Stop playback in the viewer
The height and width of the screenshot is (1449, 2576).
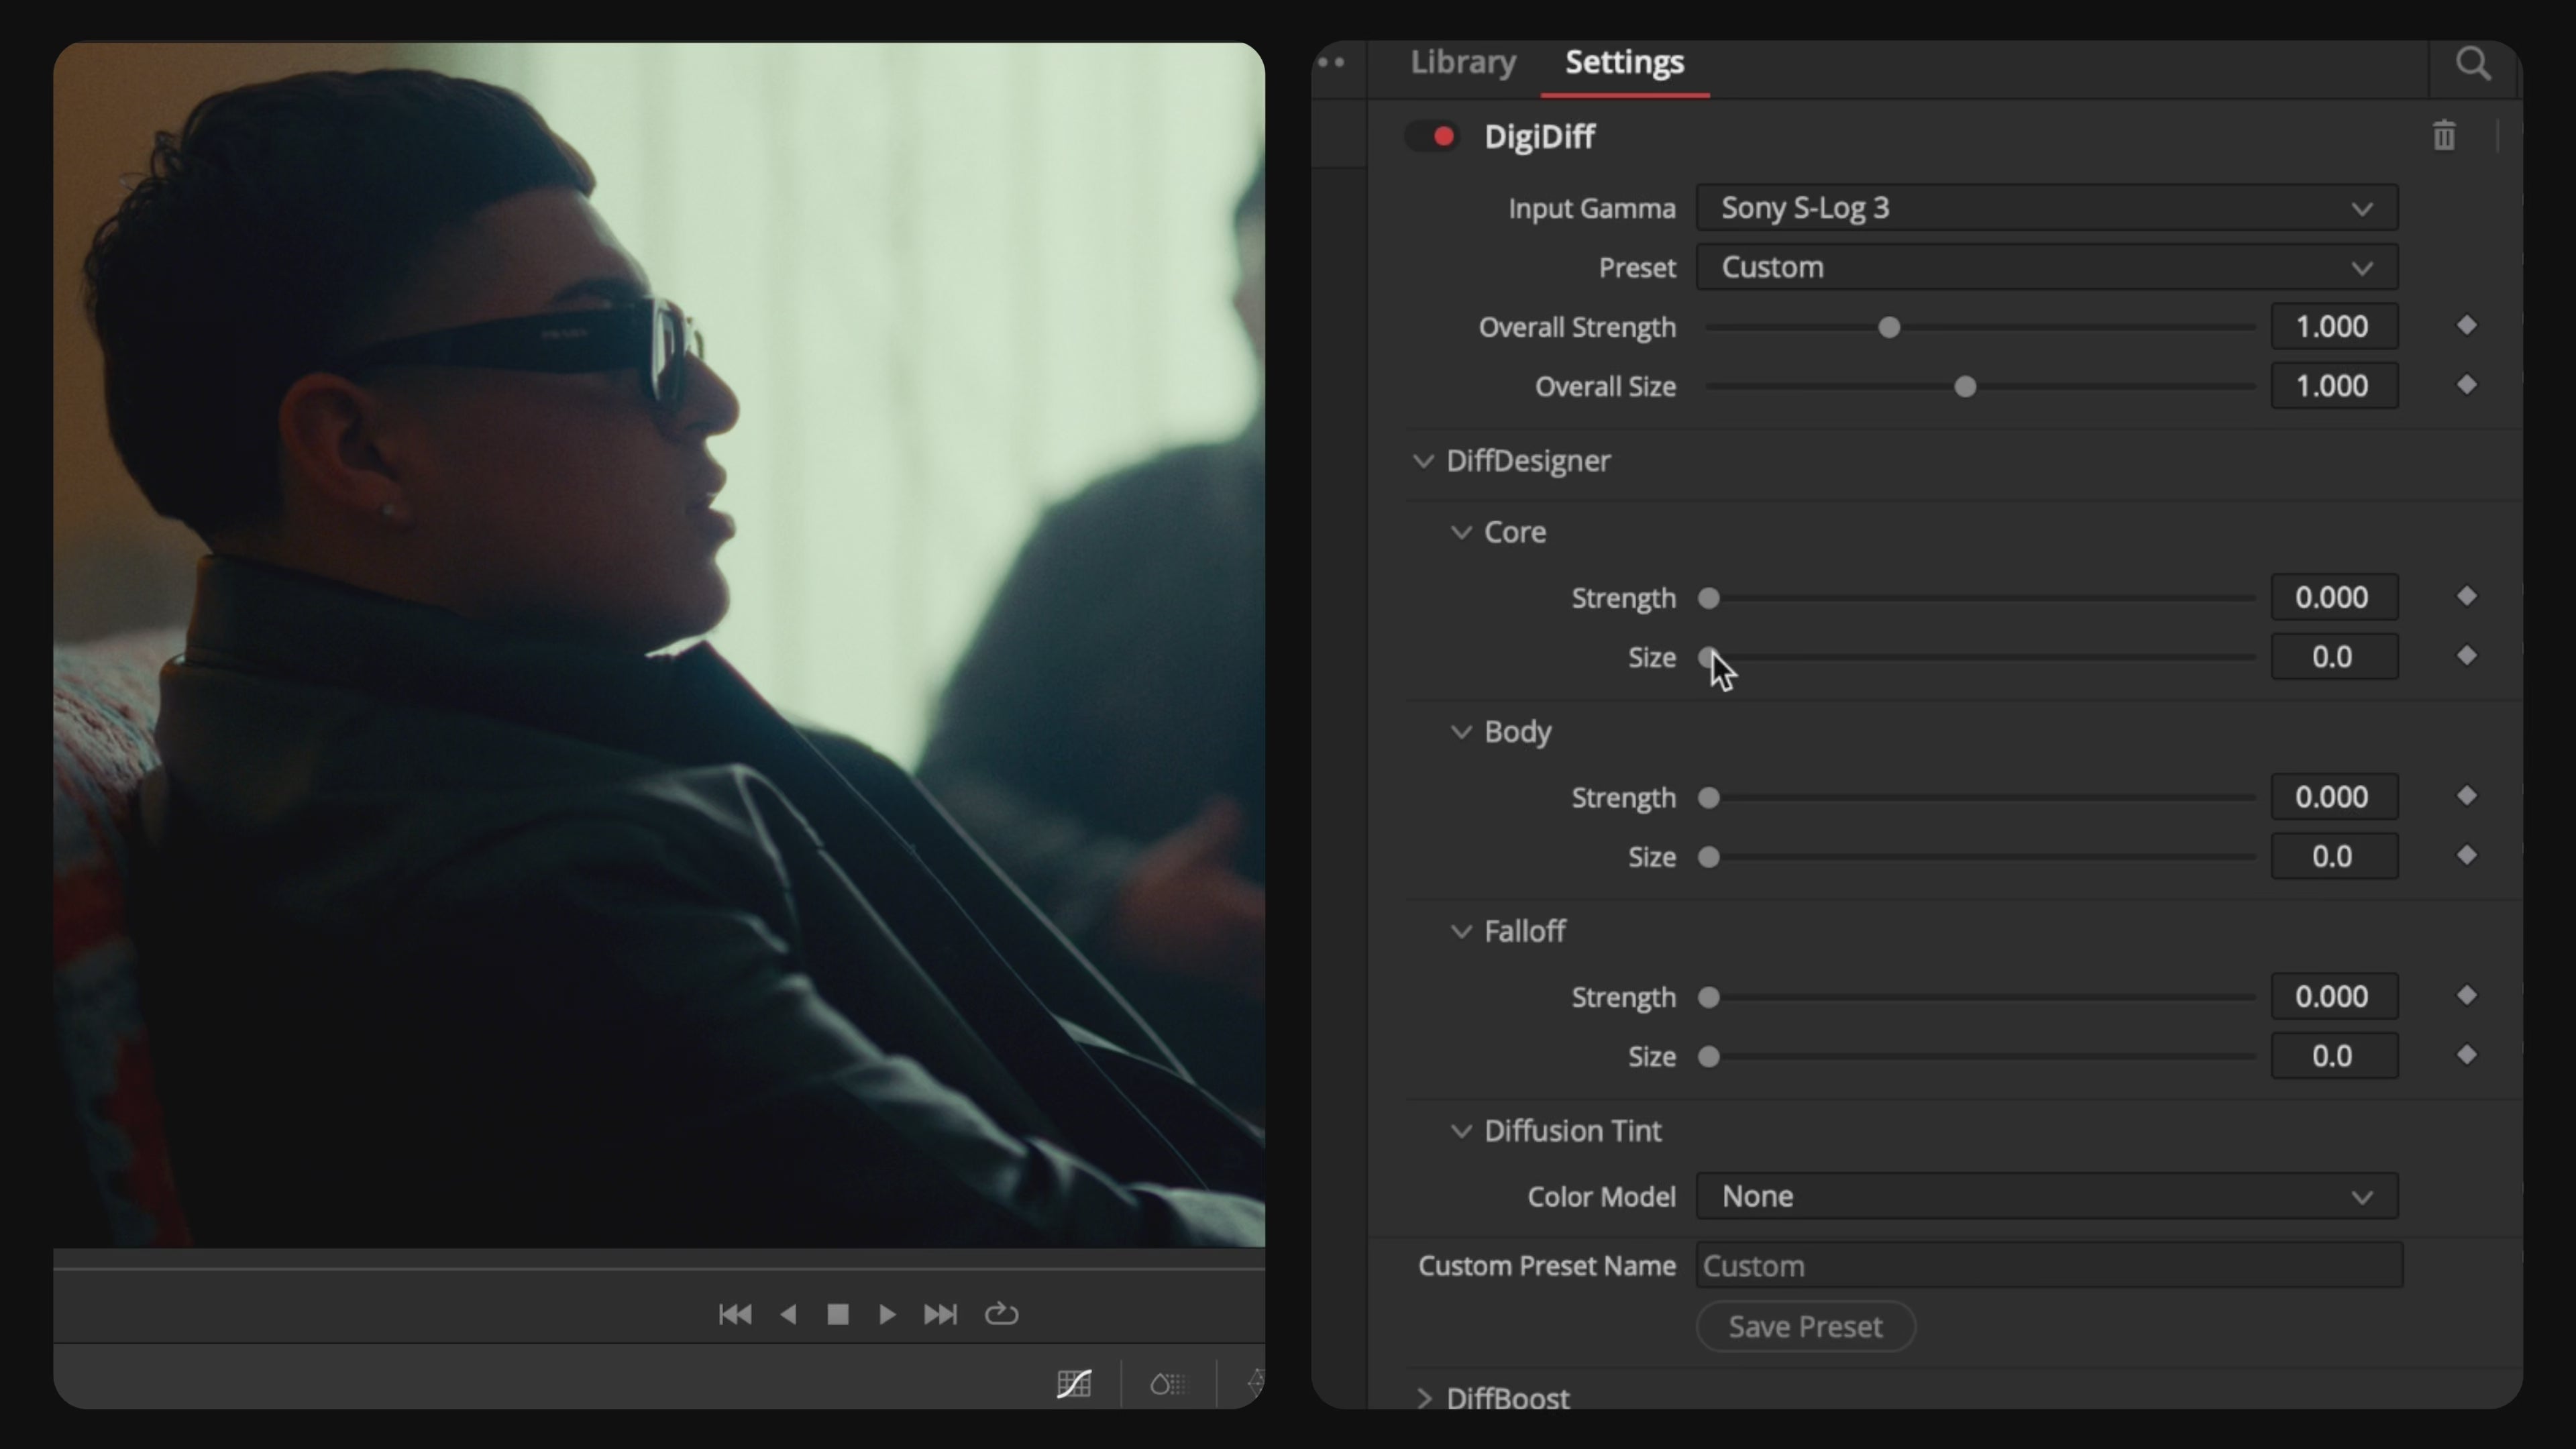838,1314
